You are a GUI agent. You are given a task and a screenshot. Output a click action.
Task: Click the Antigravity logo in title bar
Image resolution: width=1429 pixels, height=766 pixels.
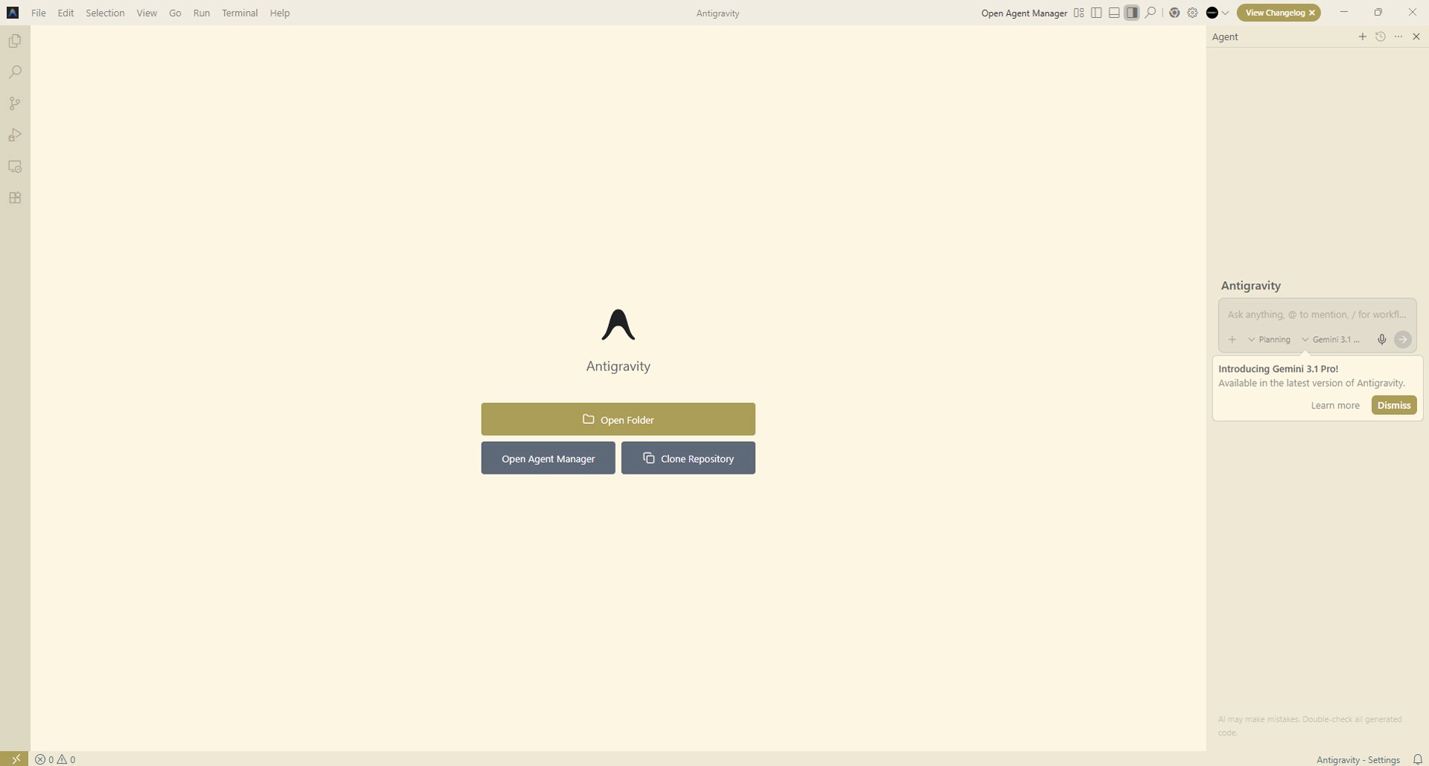[13, 13]
